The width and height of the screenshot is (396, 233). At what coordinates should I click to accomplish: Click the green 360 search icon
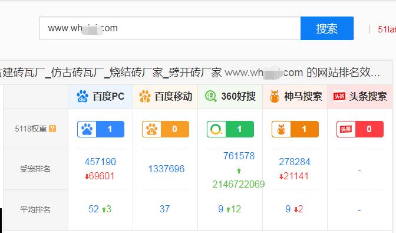pyautogui.click(x=210, y=96)
